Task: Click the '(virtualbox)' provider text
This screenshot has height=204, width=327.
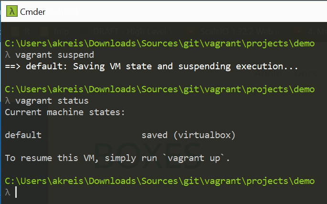Action: coord(204,135)
